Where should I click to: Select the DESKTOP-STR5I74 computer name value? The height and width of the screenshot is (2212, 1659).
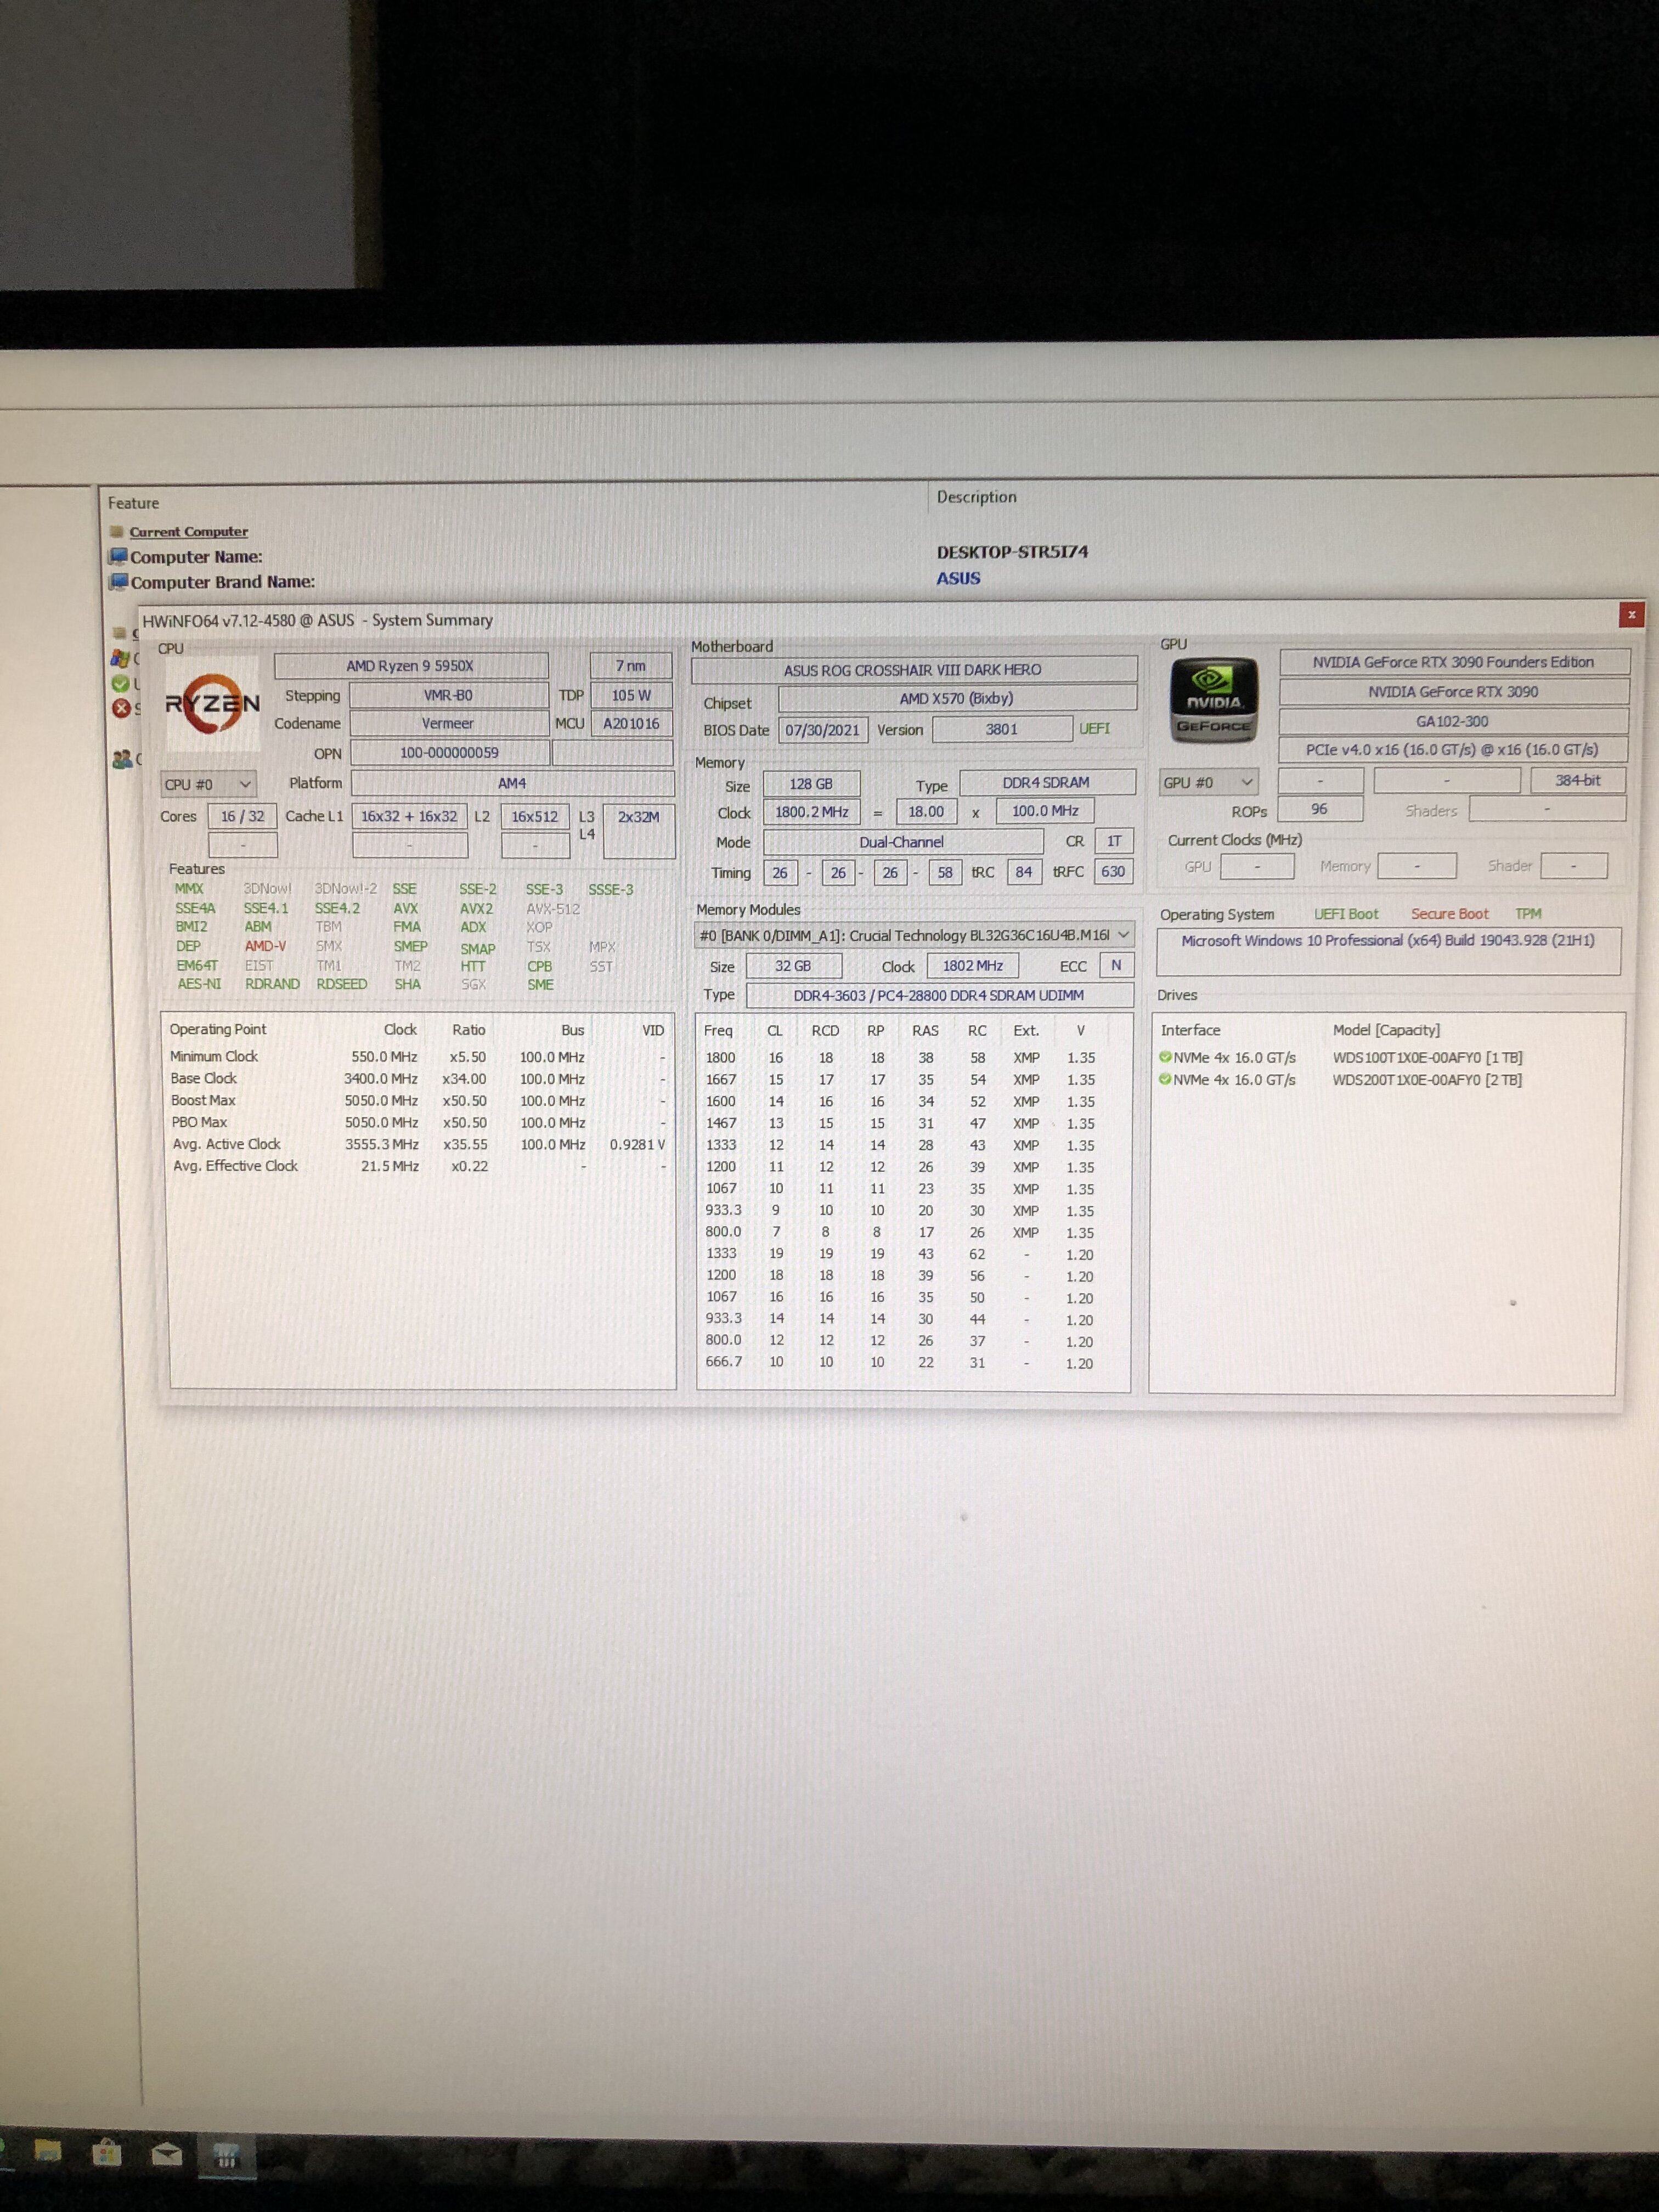[x=1012, y=552]
